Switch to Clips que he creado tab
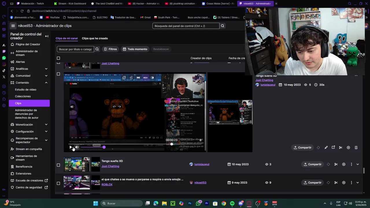Image resolution: width=370 pixels, height=208 pixels. tap(95, 38)
